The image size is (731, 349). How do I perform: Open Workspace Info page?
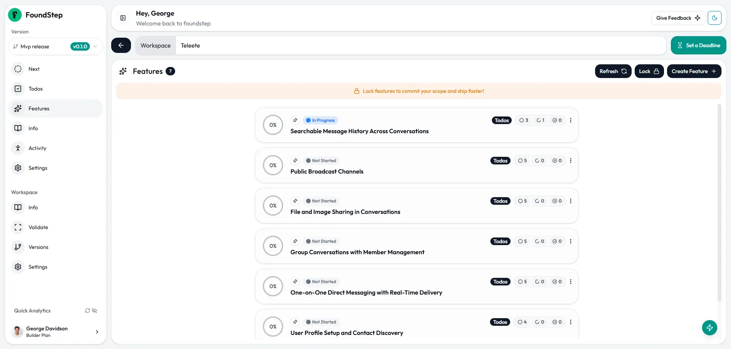tap(56, 207)
